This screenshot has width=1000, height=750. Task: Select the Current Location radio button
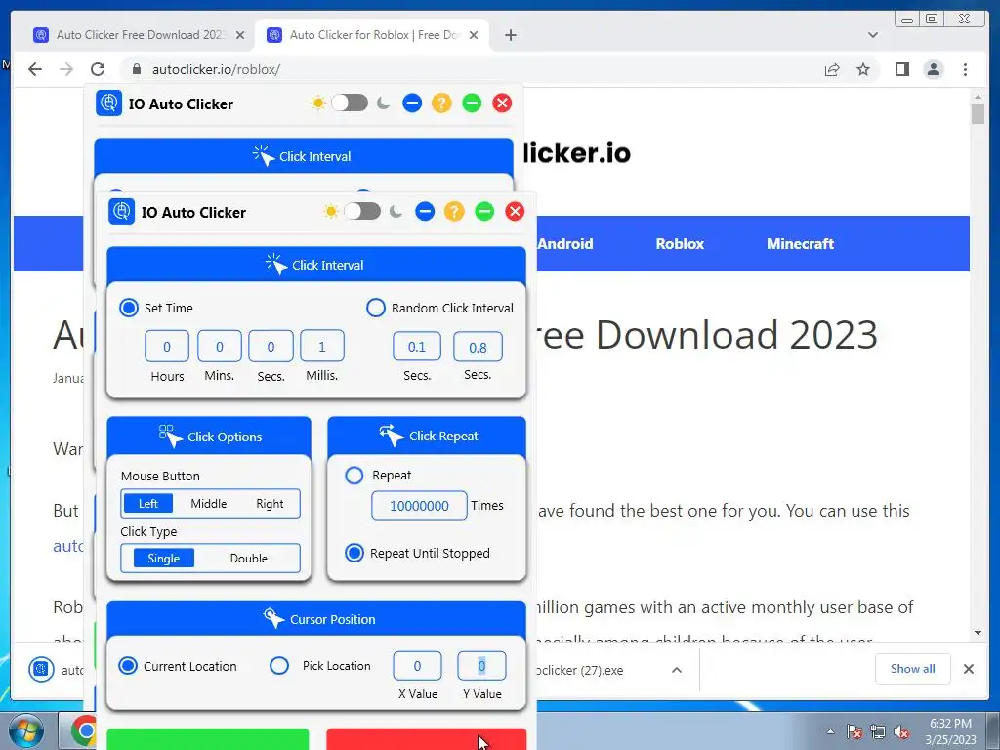(x=128, y=666)
